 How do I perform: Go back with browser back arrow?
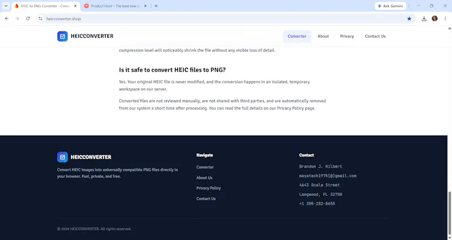[x=7, y=19]
